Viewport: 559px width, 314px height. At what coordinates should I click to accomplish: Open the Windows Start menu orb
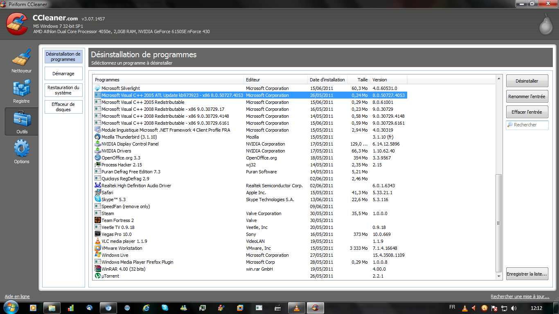11,307
